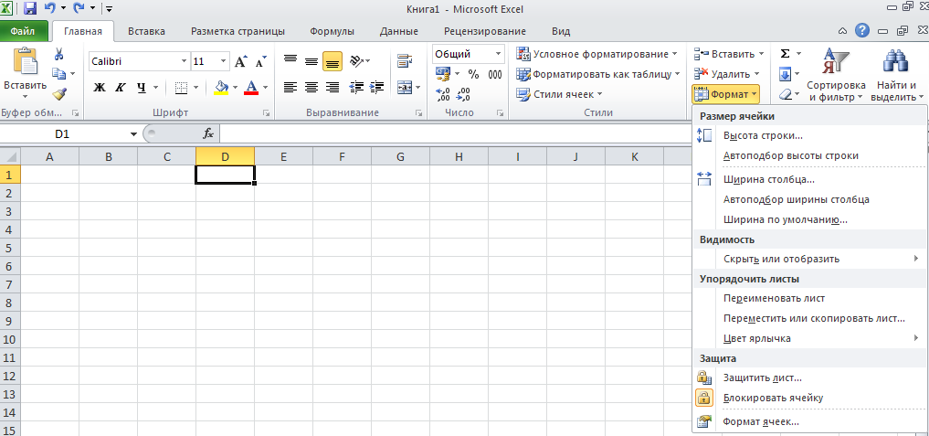The width and height of the screenshot is (929, 436).
Task: Select Высота строки menu item
Action: point(808,135)
